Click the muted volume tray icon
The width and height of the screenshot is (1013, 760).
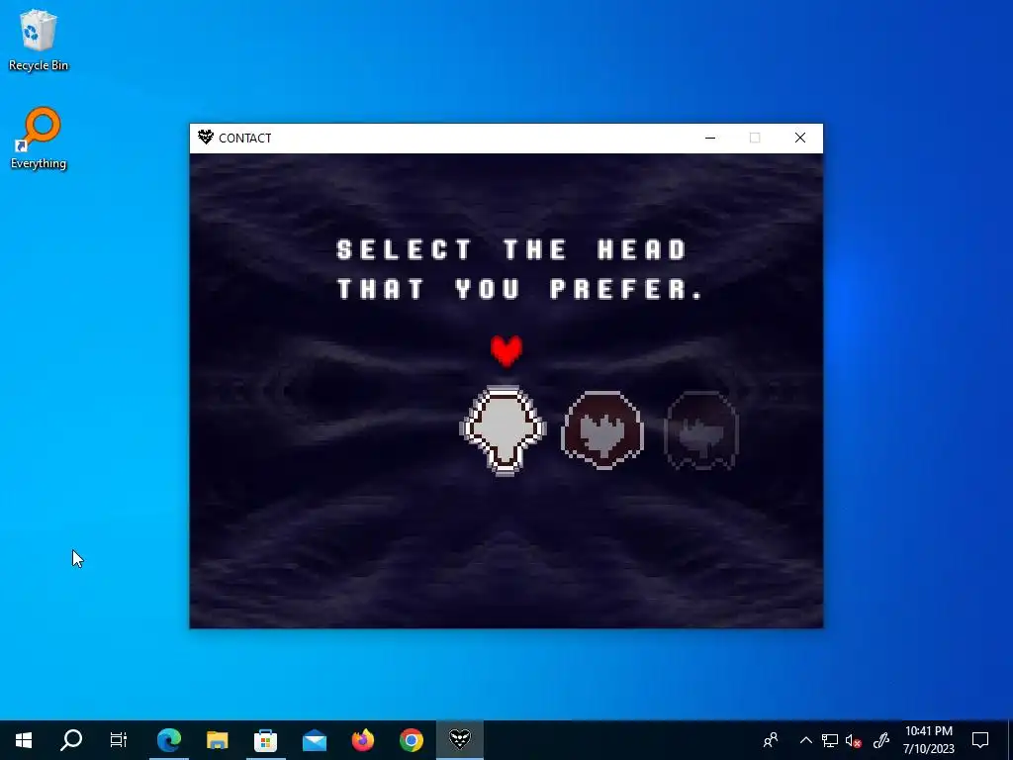(854, 740)
